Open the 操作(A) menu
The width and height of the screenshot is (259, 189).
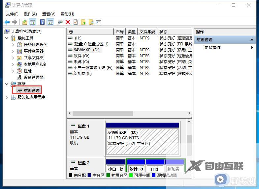click(x=30, y=14)
